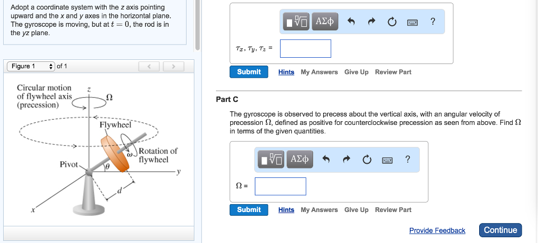Open keyboard icon in Part C toolbar

click(x=387, y=161)
